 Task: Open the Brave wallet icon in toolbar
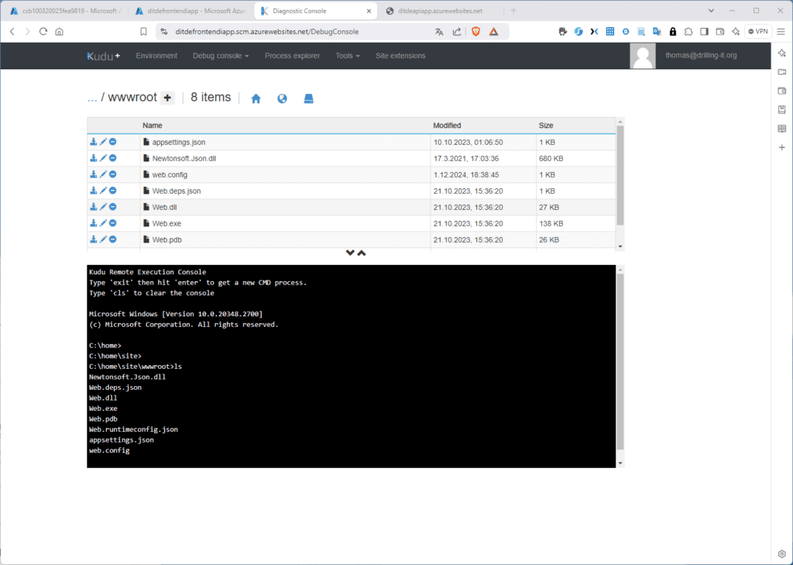720,31
